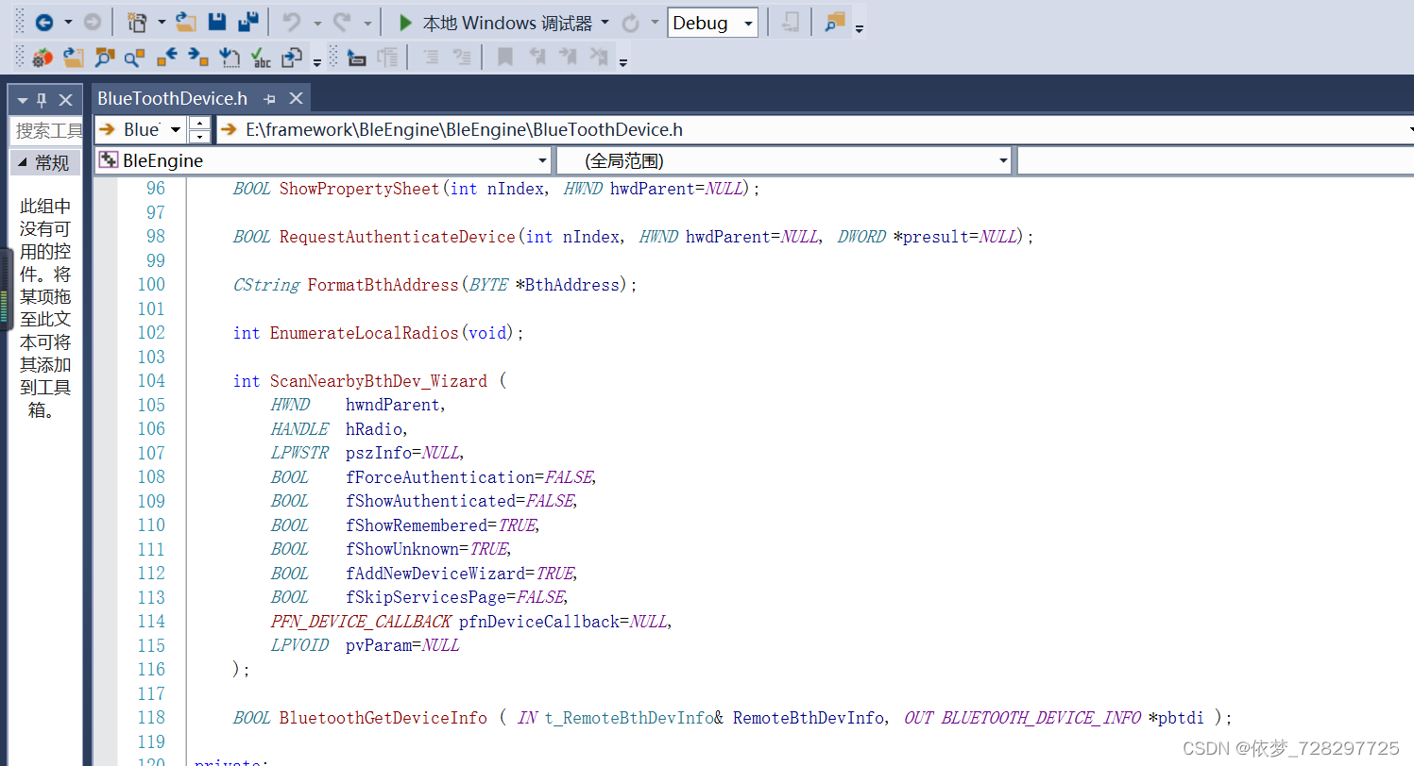The width and height of the screenshot is (1414, 766).
Task: Click line number 104 in the gutter
Action: 151,381
